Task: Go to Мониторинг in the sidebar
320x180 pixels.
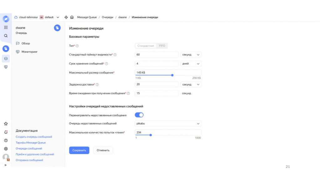Action: coord(29,52)
